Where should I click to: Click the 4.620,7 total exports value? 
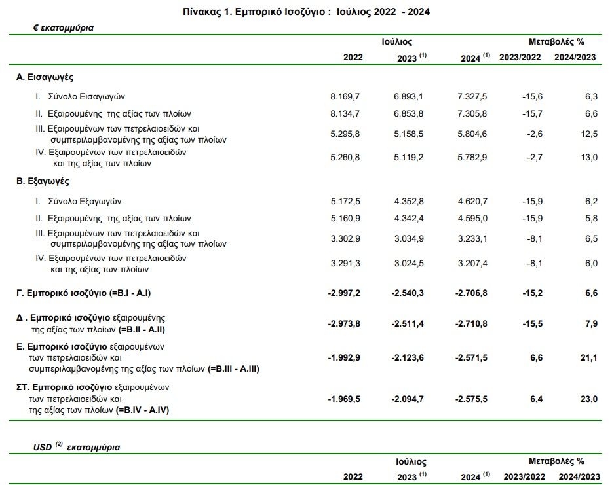(472, 202)
